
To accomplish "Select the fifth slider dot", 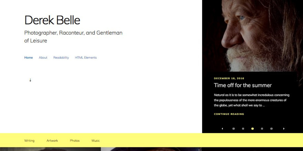I will [x=271, y=129].
